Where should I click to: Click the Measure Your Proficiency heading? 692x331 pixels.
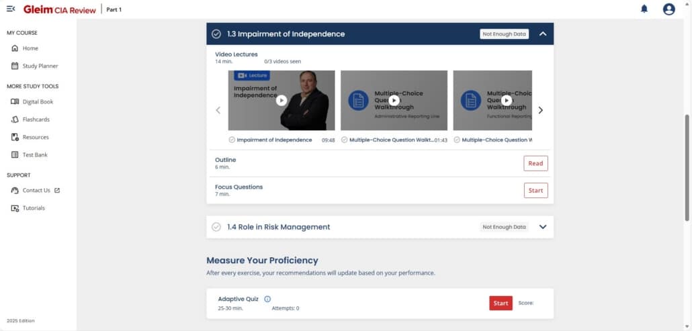pos(262,261)
